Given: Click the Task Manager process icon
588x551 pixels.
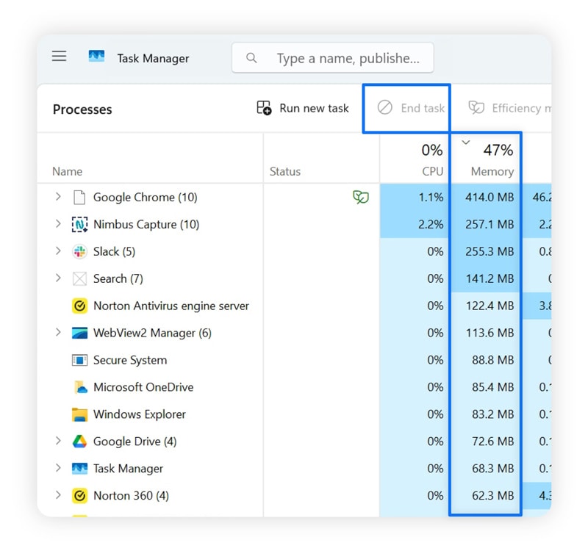Looking at the screenshot, I should tap(79, 469).
